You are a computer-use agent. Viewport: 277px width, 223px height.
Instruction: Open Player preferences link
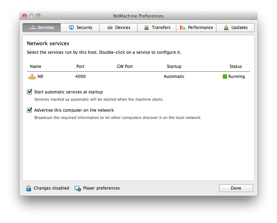tap(101, 188)
